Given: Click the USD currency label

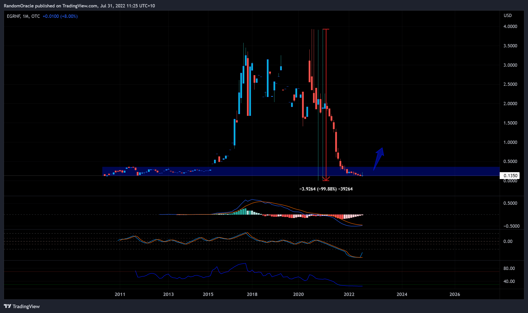Looking at the screenshot, I should coord(508,16).
